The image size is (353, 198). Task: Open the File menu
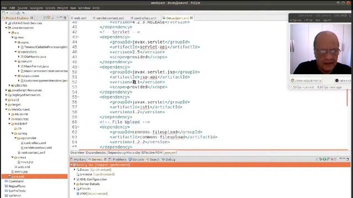pyautogui.click(x=4, y=8)
